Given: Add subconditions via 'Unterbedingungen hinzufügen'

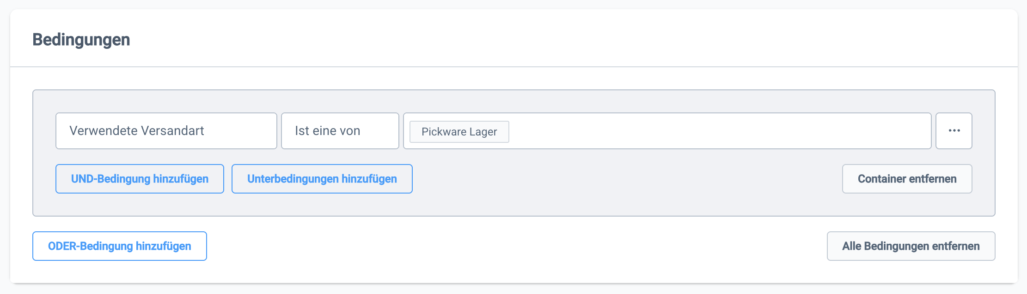Looking at the screenshot, I should tap(322, 179).
